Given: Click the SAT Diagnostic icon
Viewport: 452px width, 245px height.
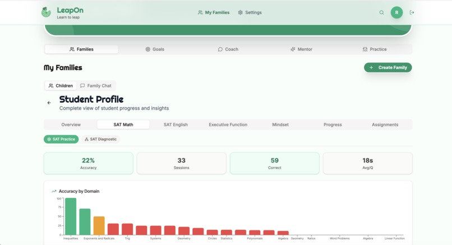Looking at the screenshot, I should pyautogui.click(x=86, y=139).
